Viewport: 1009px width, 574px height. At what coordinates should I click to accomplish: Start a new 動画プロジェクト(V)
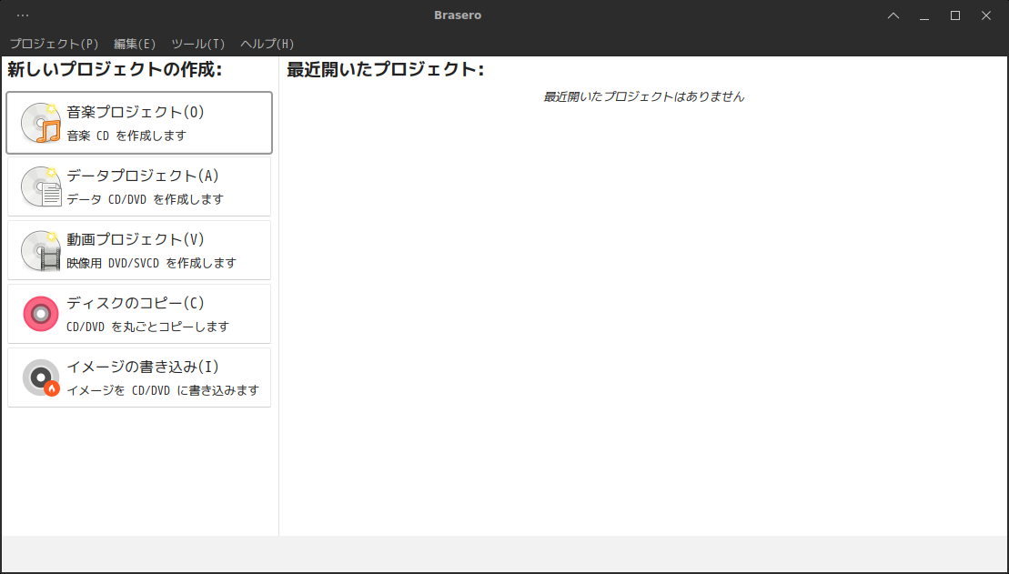[x=139, y=250]
